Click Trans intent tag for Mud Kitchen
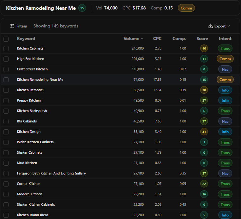 [225, 163]
